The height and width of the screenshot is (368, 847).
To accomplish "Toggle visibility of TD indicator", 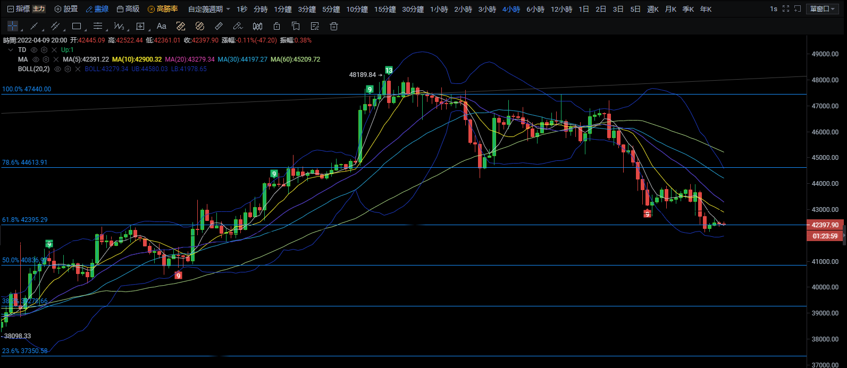I will 34,50.
